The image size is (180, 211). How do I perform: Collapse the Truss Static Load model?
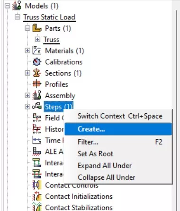[18, 17]
